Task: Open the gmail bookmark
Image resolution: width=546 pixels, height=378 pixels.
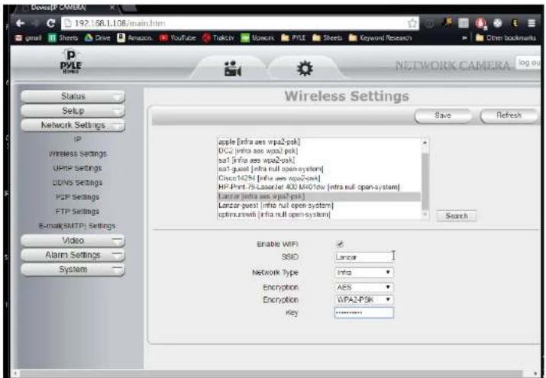Action: 28,38
